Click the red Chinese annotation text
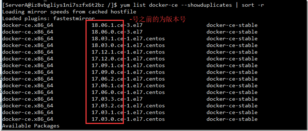Viewport: 308px width, 131px height. 157,19
